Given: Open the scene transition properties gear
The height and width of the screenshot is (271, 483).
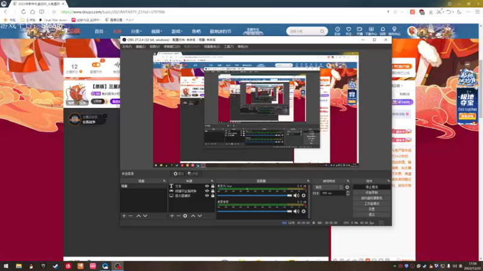Looking at the screenshot, I should [x=347, y=187].
